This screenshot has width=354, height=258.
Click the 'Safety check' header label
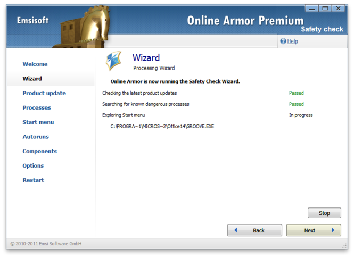click(322, 29)
